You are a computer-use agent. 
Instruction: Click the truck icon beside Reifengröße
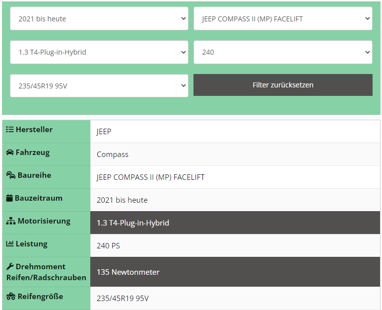tap(11, 297)
